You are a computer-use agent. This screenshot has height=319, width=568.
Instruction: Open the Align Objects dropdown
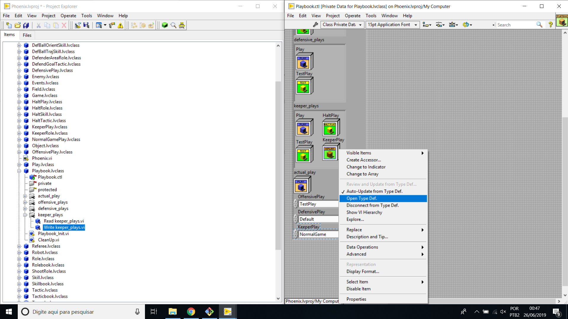point(427,25)
